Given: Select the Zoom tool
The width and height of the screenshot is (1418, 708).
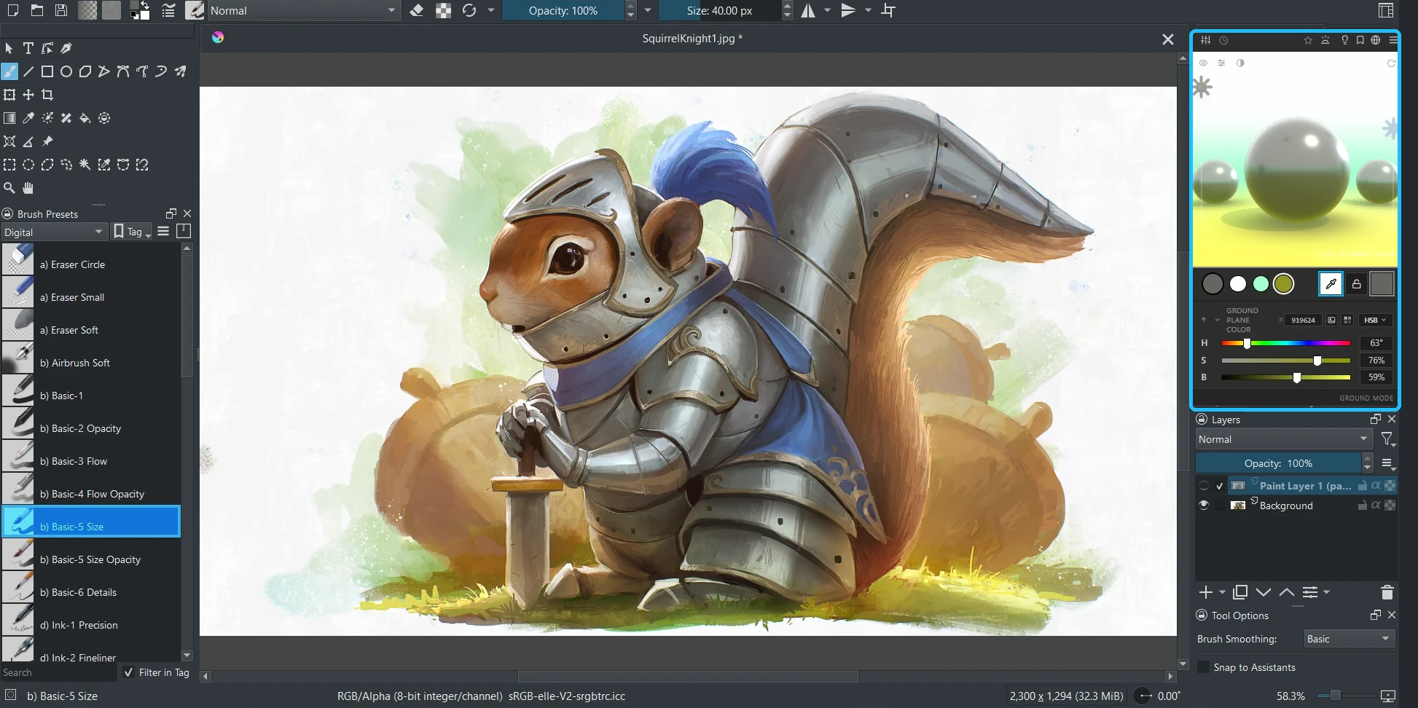Looking at the screenshot, I should coord(9,188).
